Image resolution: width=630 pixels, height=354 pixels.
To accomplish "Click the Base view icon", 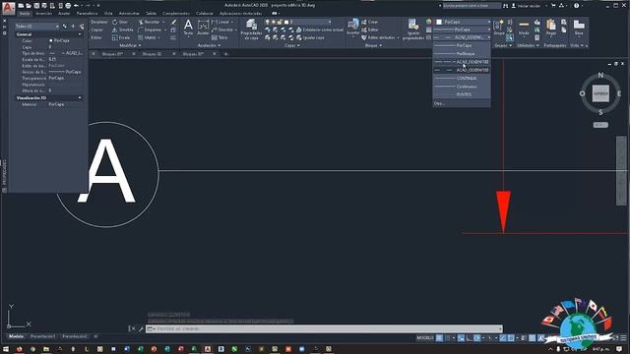I will coord(579,28).
